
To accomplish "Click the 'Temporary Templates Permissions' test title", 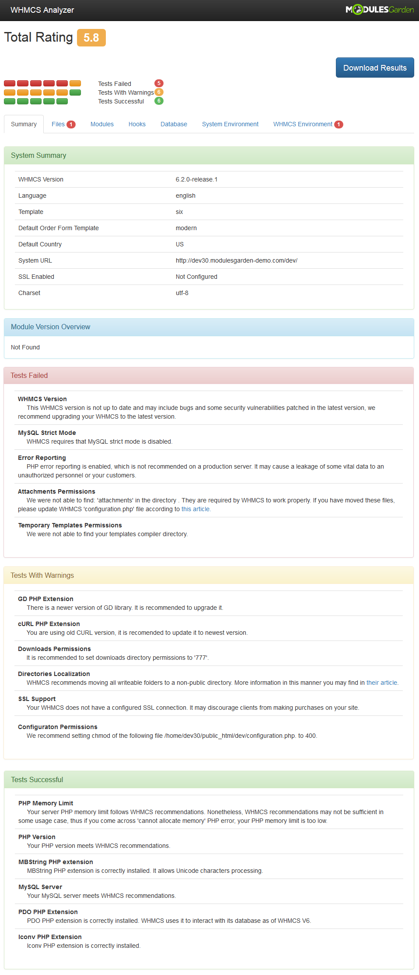I will pos(70,525).
